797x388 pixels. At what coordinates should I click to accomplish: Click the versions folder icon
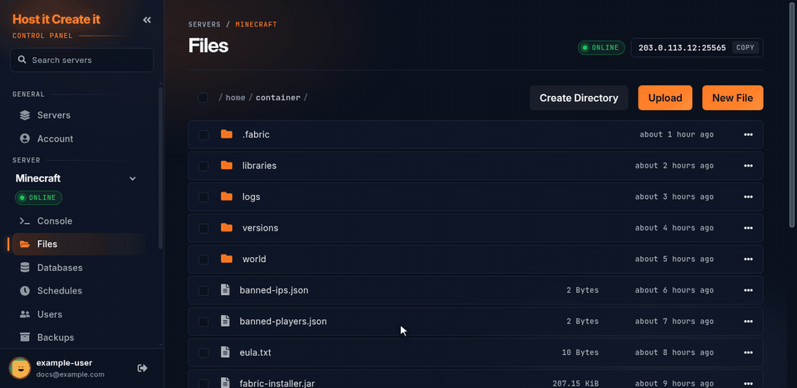click(227, 227)
